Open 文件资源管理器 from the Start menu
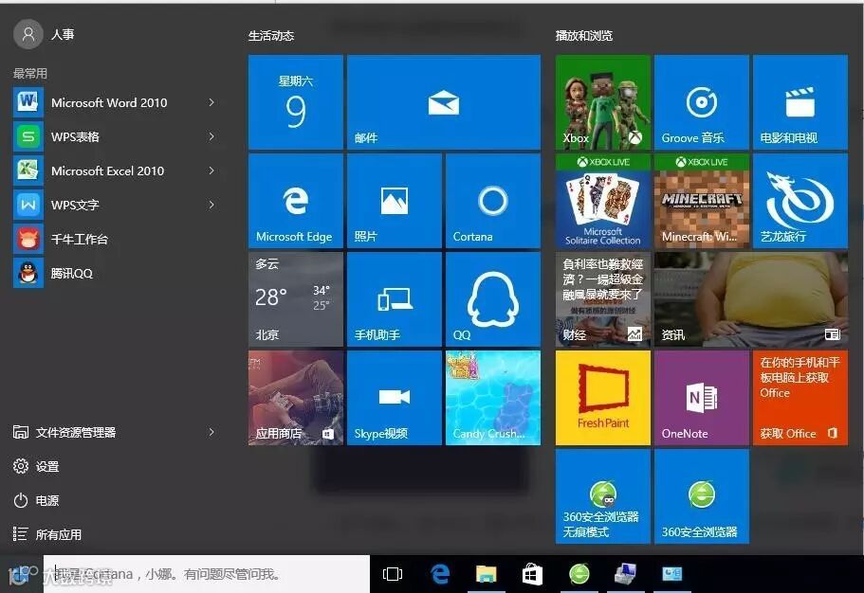 click(64, 432)
